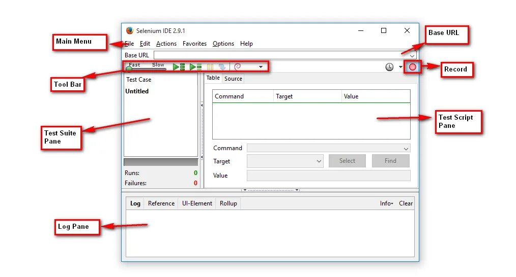Click the Select button

click(x=347, y=161)
